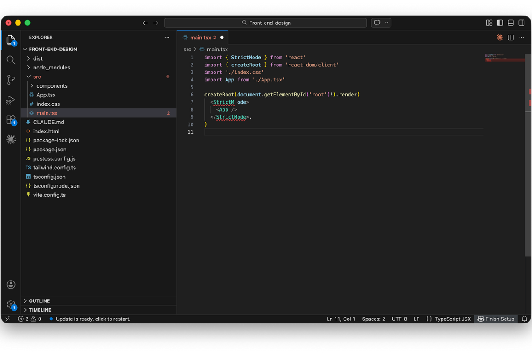Toggle the bottom panel

(x=511, y=23)
